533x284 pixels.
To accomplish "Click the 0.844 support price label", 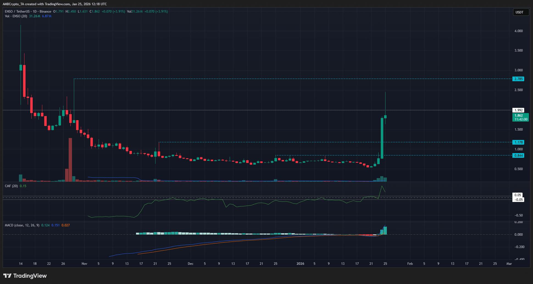I will pos(518,155).
